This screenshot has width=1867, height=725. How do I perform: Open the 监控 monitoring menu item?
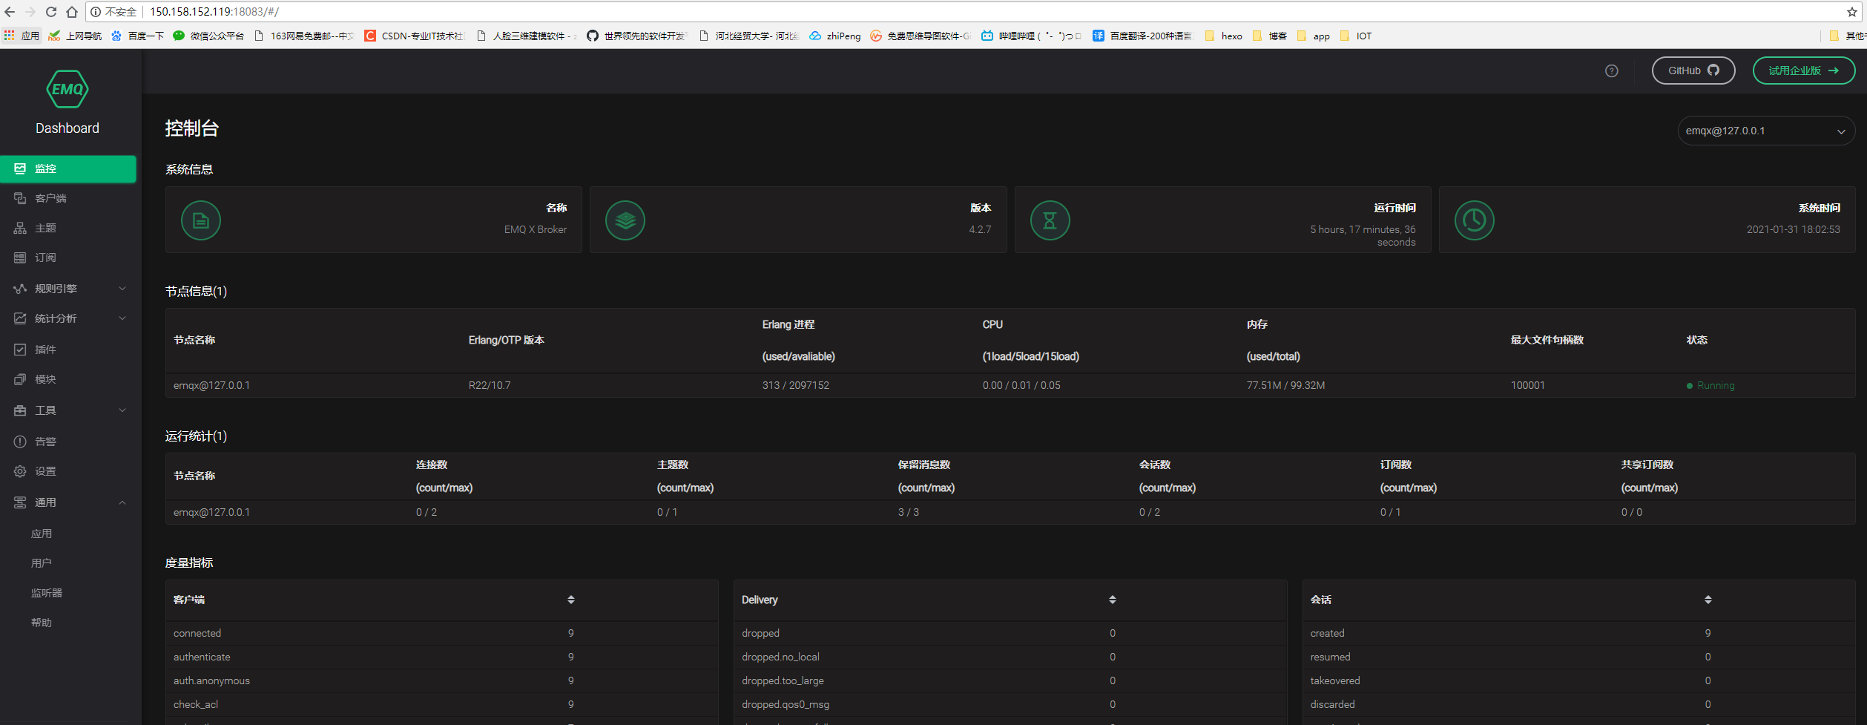pyautogui.click(x=68, y=168)
